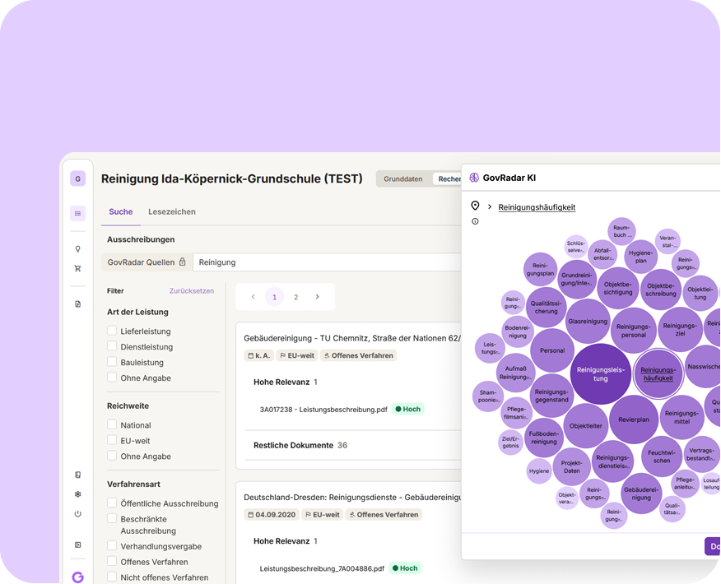Enable the National filter checkbox
The height and width of the screenshot is (584, 721).
point(112,424)
